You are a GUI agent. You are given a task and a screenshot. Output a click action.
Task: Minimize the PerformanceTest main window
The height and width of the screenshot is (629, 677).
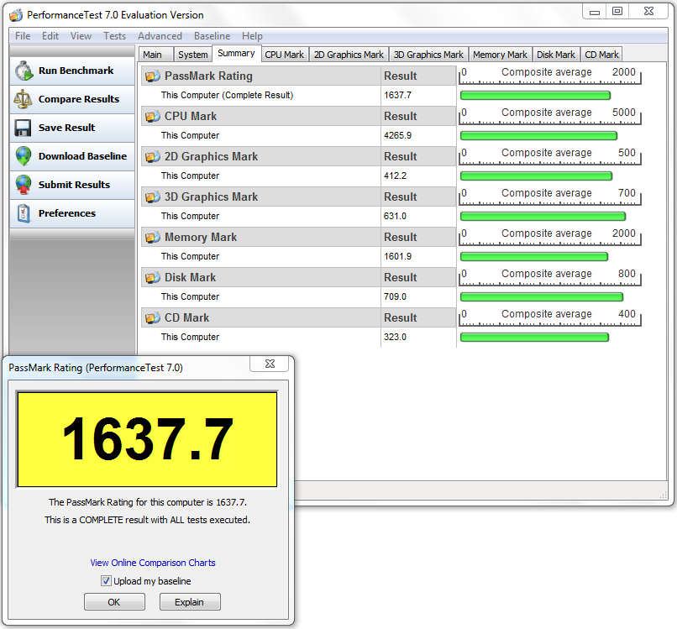pyautogui.click(x=595, y=12)
